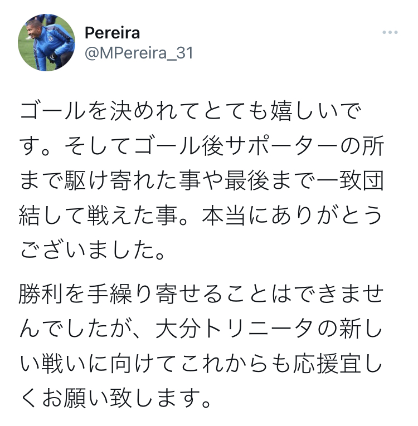Screen dimensions: 418x426
Task: Click the @MPereira_31 handle
Action: tap(139, 54)
